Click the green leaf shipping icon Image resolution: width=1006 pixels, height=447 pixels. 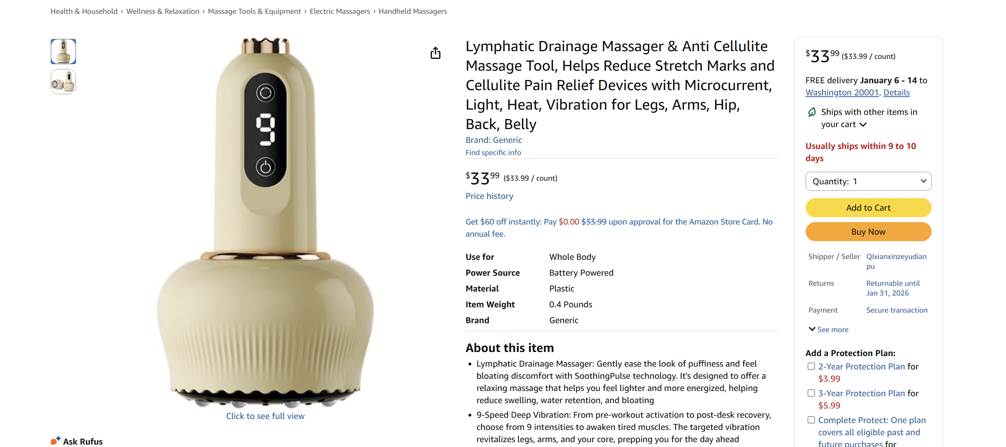coord(811,112)
